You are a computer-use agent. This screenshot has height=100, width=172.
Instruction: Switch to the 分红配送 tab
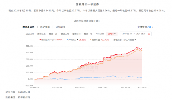(x=60, y=27)
